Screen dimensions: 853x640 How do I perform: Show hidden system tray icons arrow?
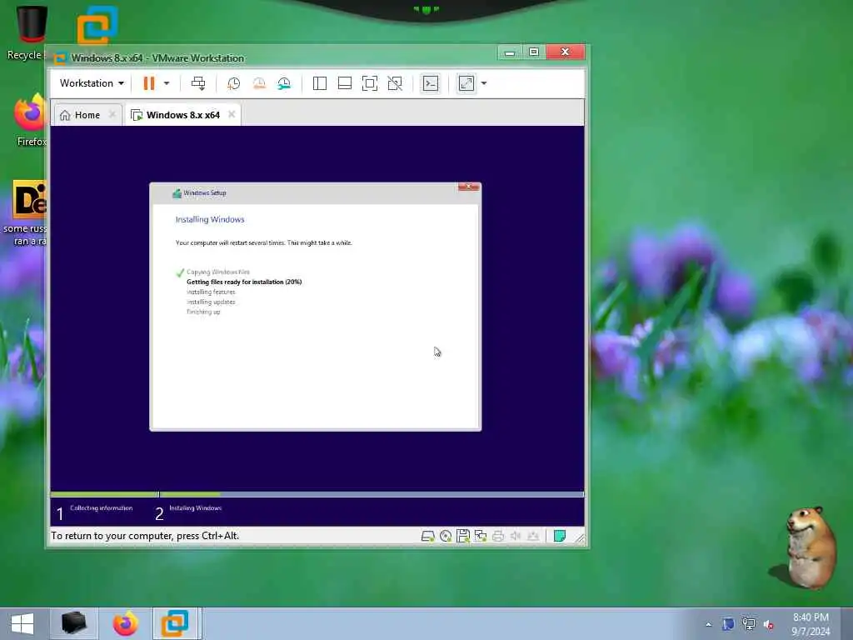(x=708, y=624)
